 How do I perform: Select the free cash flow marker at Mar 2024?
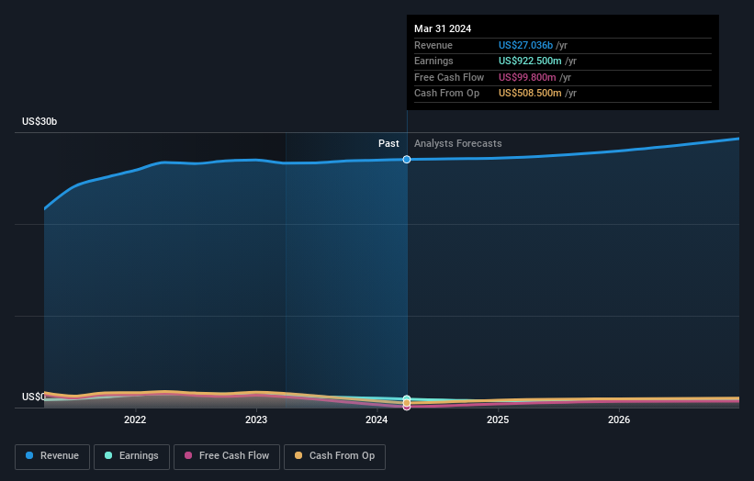(407, 407)
